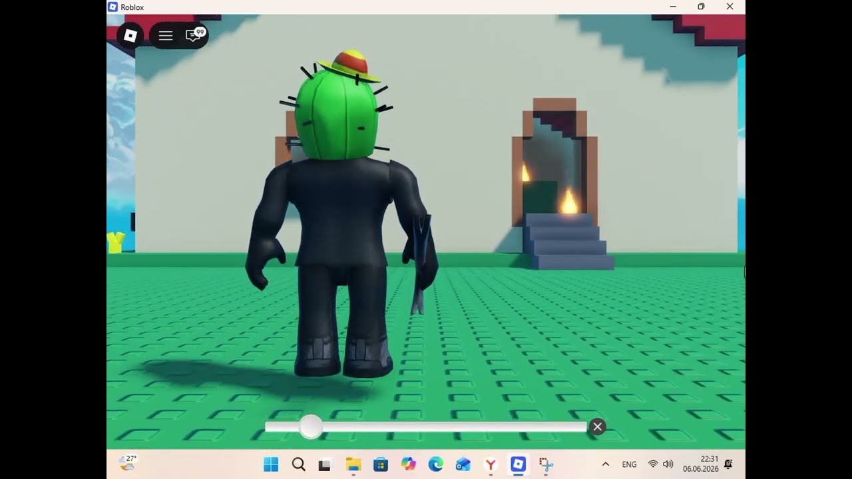Select the Roblox taskbar icon
The image size is (852, 479).
[518, 464]
